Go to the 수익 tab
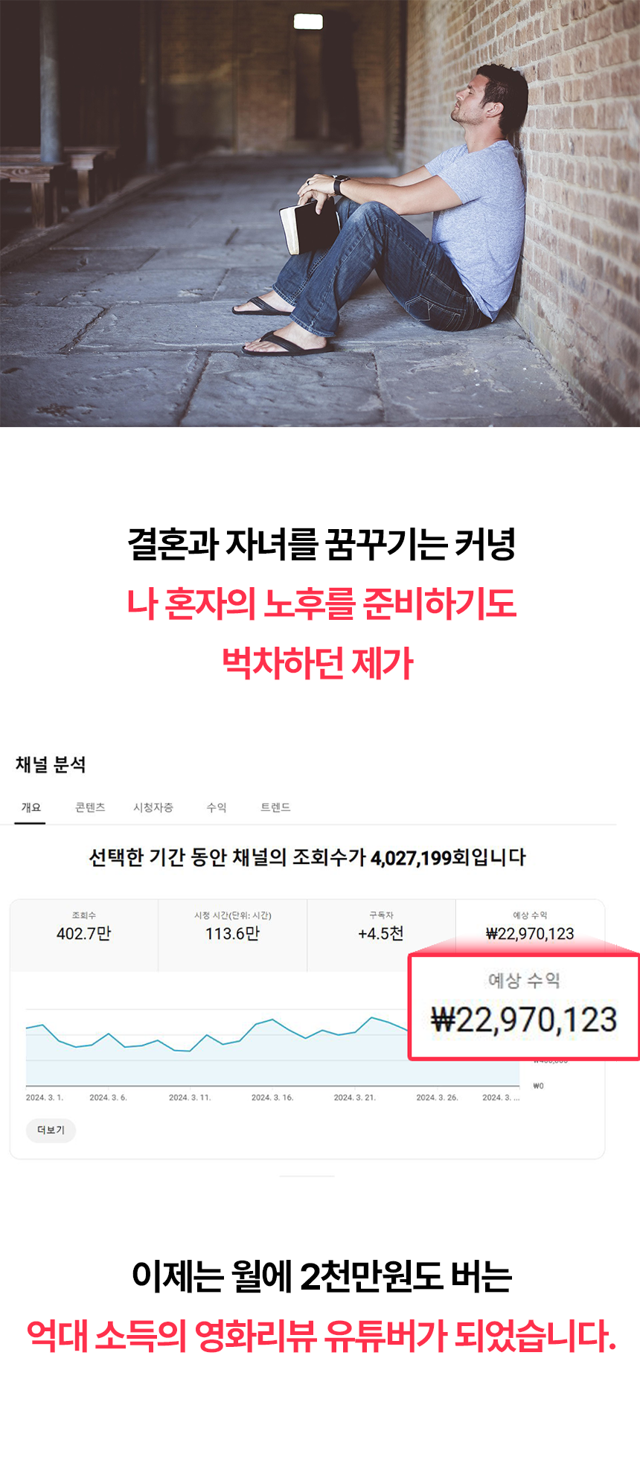Image resolution: width=640 pixels, height=1463 pixels. [x=217, y=807]
